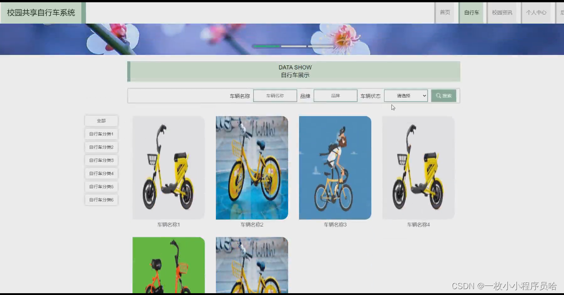Select the green active carousel indicator

[x=267, y=46]
